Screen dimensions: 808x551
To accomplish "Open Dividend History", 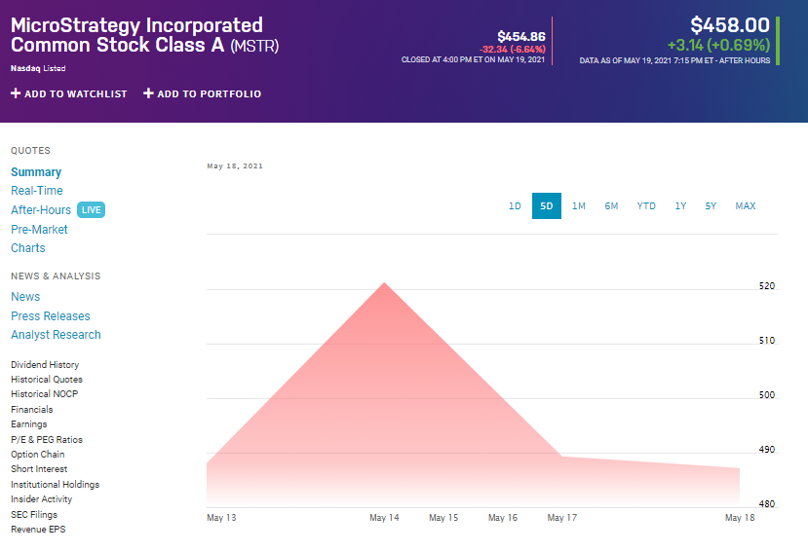I will pyautogui.click(x=45, y=365).
